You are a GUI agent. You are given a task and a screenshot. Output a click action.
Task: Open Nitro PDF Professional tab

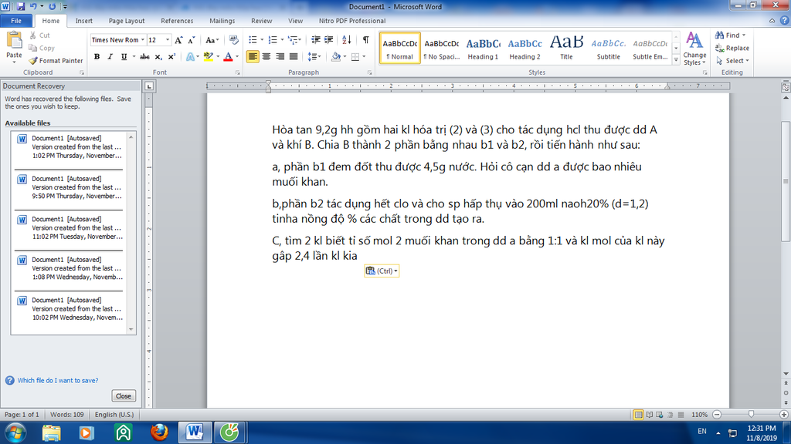point(352,21)
